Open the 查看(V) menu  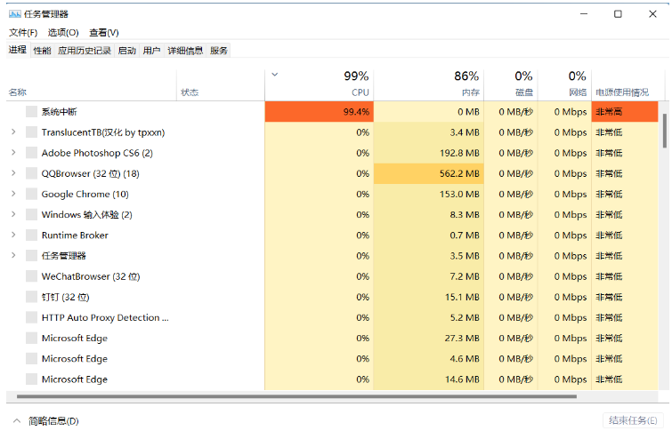[x=104, y=33]
